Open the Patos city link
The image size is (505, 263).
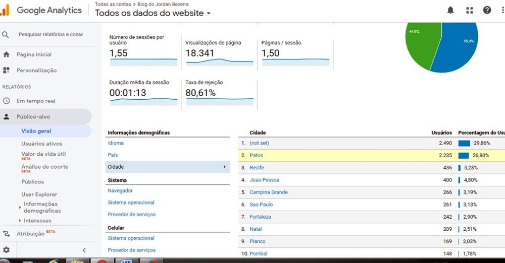click(x=257, y=155)
